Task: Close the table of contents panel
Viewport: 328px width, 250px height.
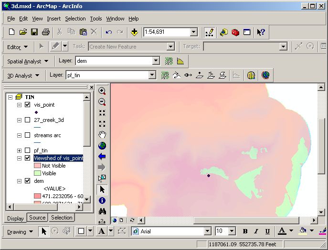Action: click(x=91, y=87)
